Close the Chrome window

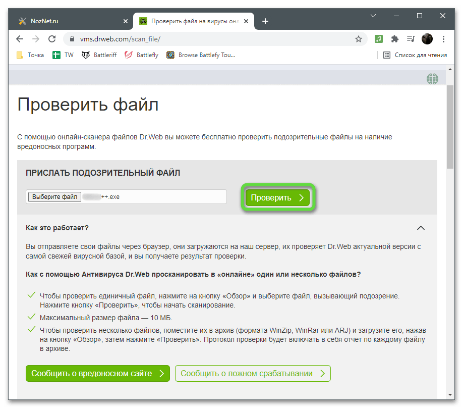(x=443, y=16)
